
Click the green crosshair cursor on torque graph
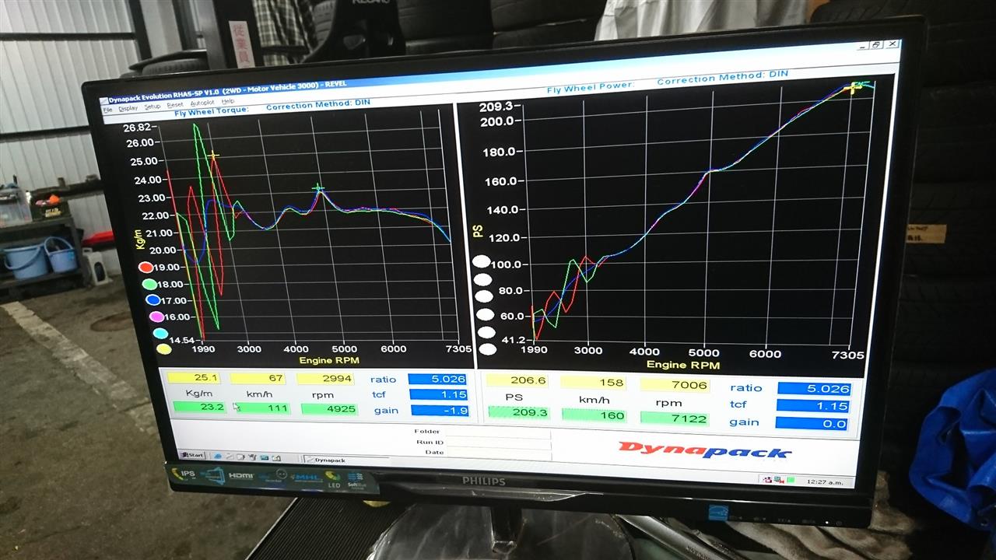[317, 187]
